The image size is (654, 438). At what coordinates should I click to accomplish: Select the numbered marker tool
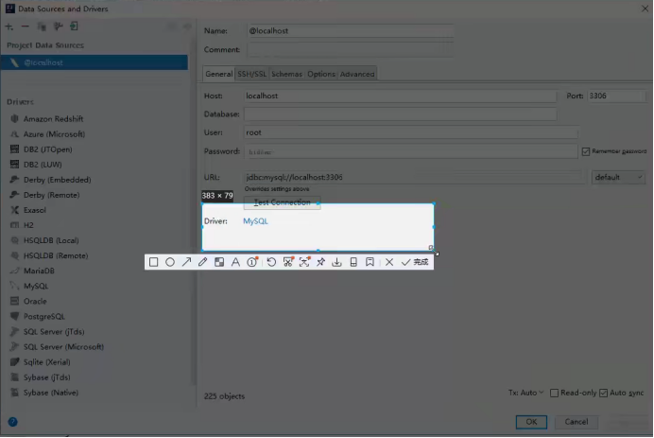(x=252, y=262)
